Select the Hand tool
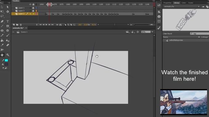 [x=2, y=55]
